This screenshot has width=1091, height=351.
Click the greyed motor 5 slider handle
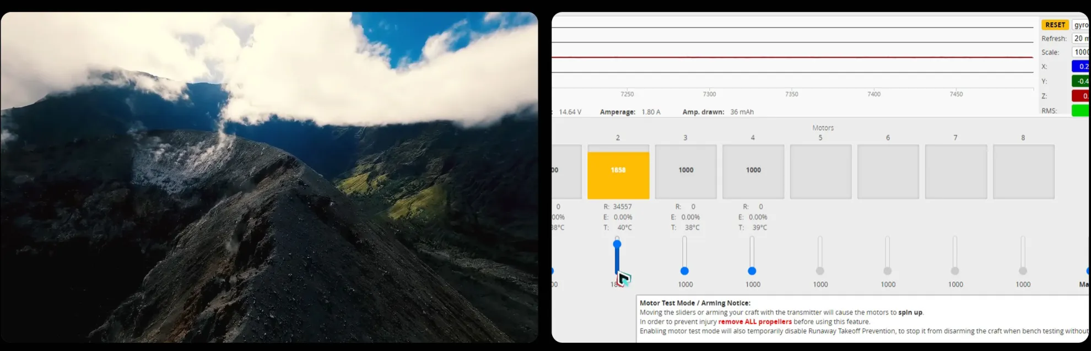pos(820,271)
